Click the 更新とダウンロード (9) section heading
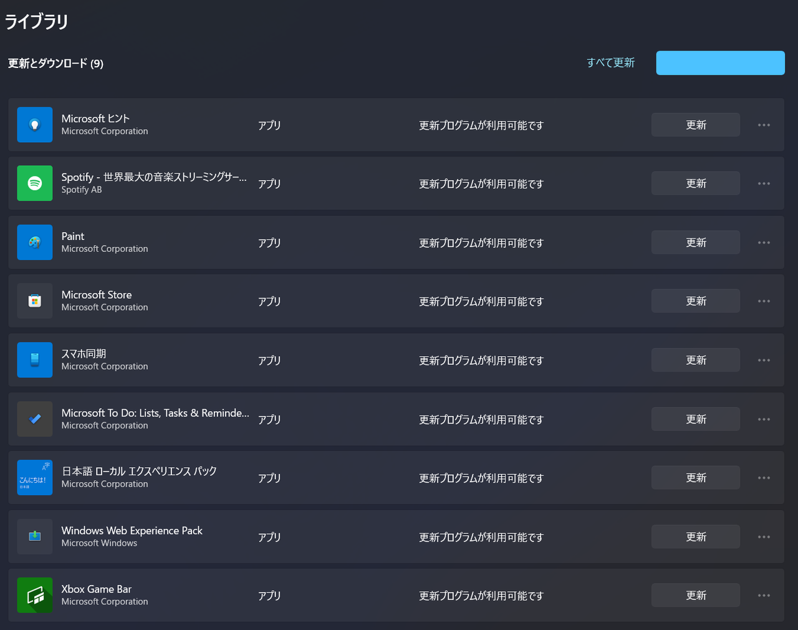 55,64
